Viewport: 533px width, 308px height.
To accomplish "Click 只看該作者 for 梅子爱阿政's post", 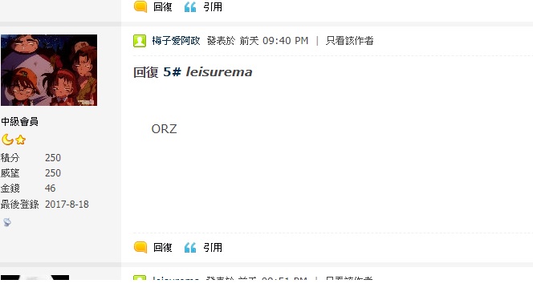I will (350, 41).
